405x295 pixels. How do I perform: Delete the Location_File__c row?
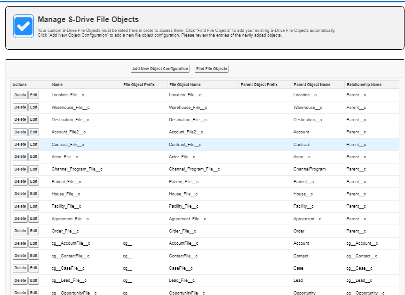[20, 95]
